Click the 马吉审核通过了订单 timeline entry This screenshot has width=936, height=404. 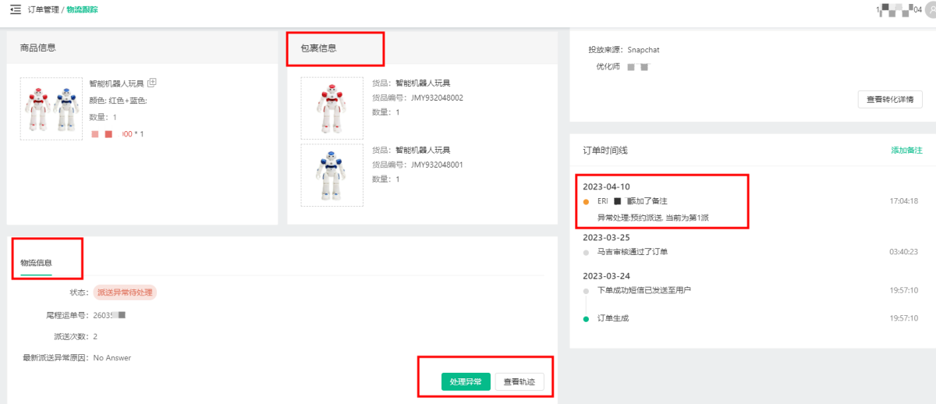click(x=633, y=252)
